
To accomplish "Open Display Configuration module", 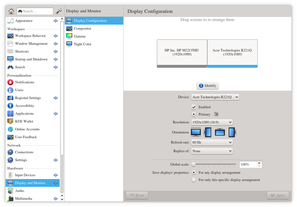I will (x=94, y=21).
